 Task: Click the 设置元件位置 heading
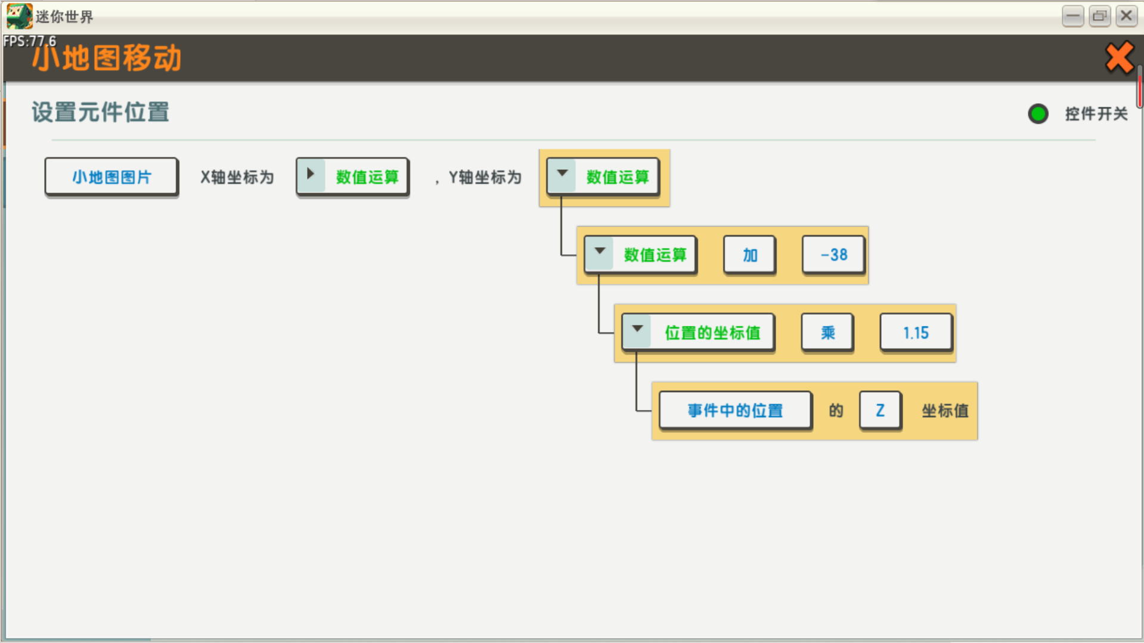coord(100,112)
